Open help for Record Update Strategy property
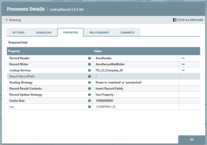 90,95
